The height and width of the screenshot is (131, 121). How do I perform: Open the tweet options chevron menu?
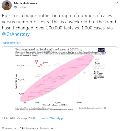click(x=117, y=3)
